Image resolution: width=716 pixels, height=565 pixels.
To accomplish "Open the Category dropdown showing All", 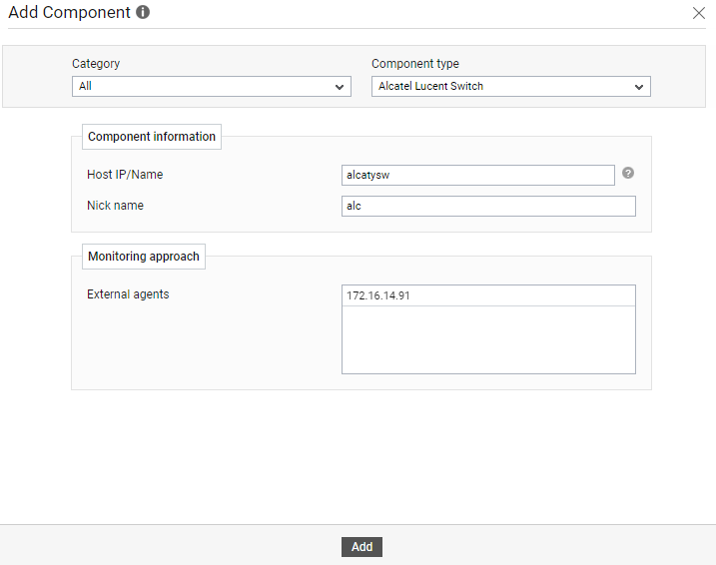I will pyautogui.click(x=212, y=86).
